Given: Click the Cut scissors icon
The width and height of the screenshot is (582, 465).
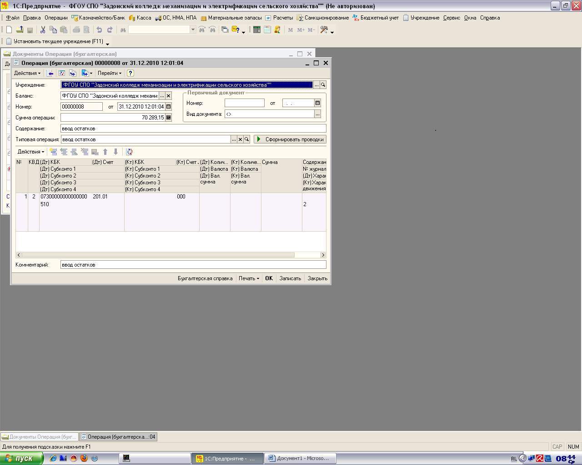Looking at the screenshot, I should tap(42, 30).
